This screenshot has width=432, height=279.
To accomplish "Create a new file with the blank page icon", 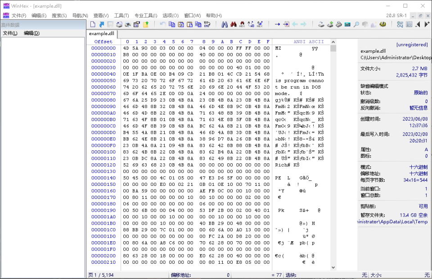I will (93, 24).
